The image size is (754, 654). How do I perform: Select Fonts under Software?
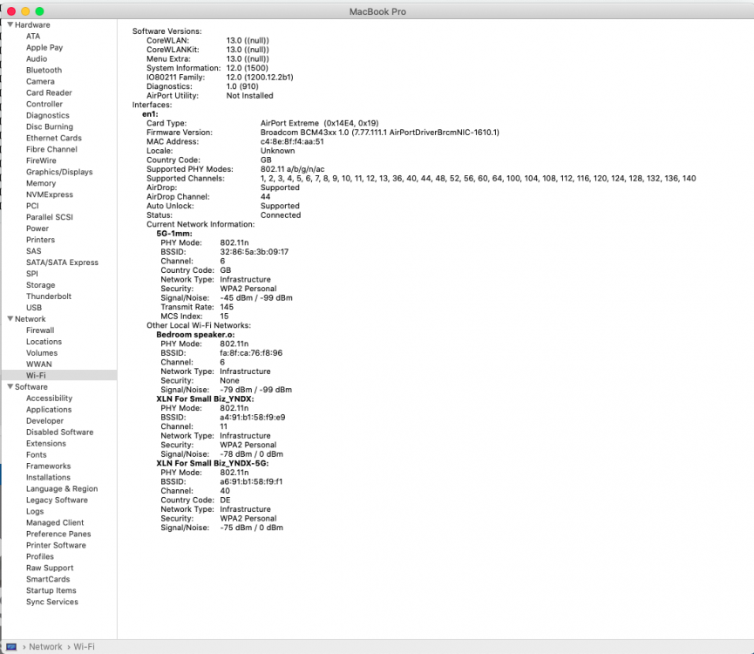click(36, 454)
